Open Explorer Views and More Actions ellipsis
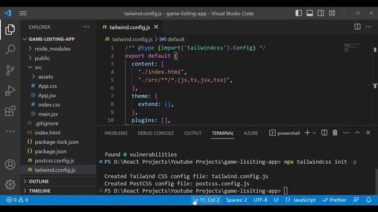The image size is (378, 212). (86, 27)
